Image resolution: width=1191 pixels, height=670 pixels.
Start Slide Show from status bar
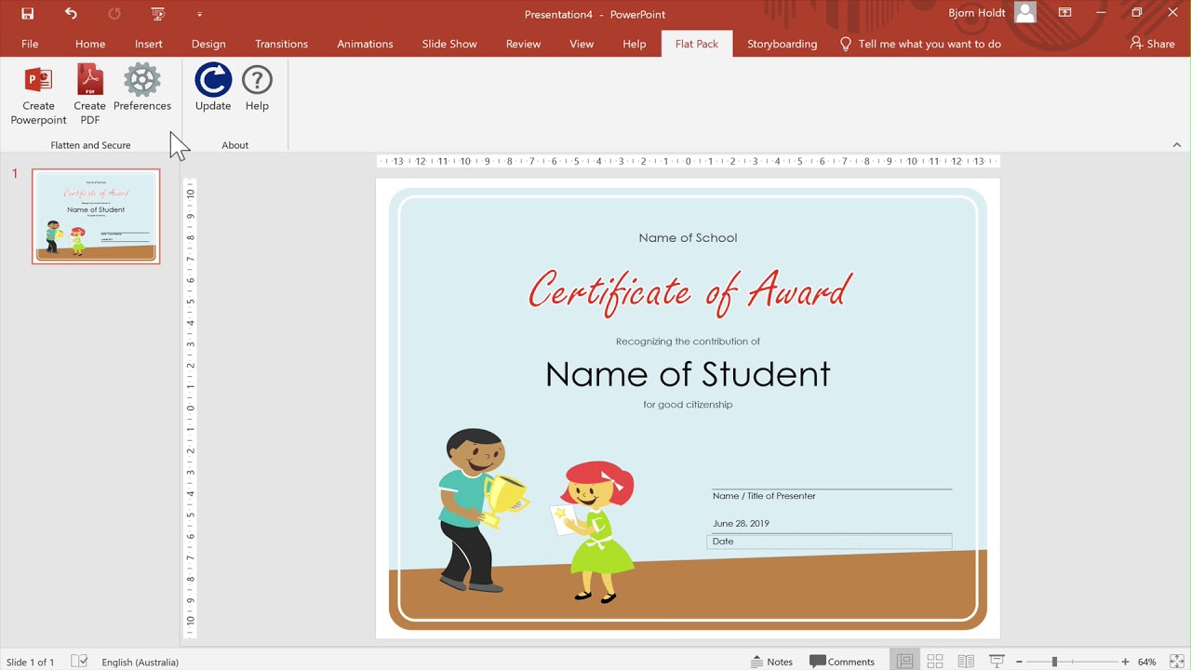(x=997, y=662)
